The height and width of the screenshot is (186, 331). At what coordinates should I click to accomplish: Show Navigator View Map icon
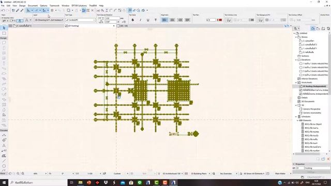pyautogui.click(x=318, y=28)
